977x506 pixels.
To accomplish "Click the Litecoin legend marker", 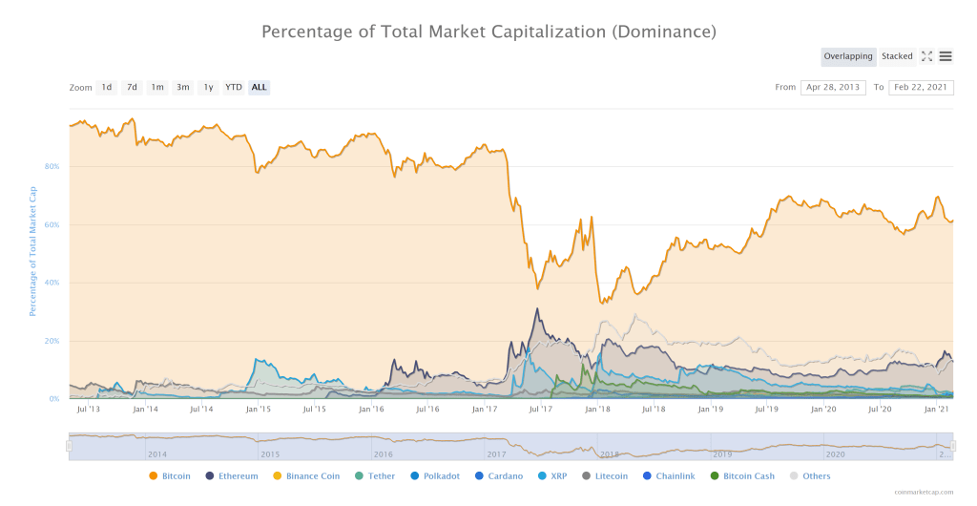I will pyautogui.click(x=586, y=475).
